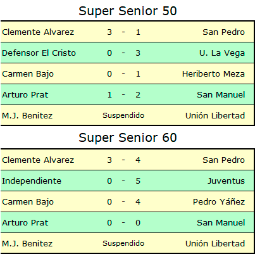Click the 0 - 0 score result

[x=123, y=223]
